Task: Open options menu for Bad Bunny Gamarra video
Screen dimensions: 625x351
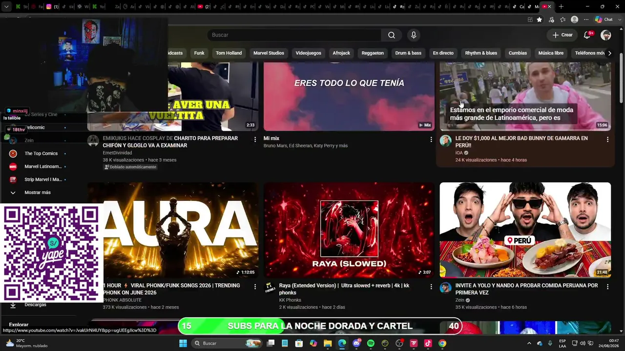Action: click(607, 139)
